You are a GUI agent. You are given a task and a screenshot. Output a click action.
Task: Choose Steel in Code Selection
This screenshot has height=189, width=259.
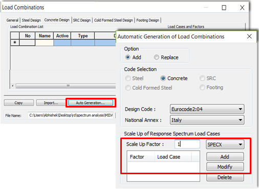coord(128,78)
